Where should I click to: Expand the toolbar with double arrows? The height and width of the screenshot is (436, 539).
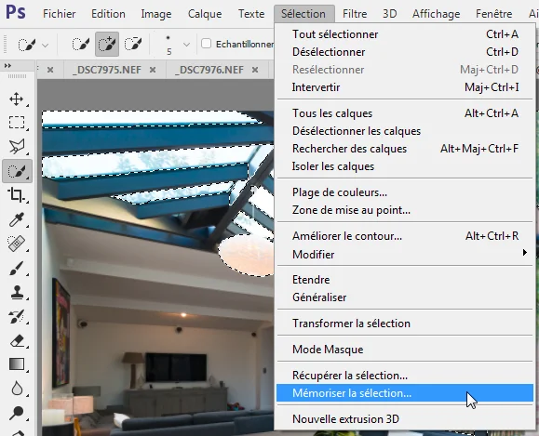(x=7, y=65)
